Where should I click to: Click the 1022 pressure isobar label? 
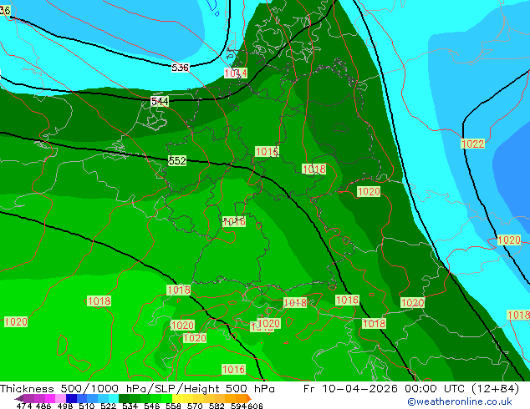tap(472, 144)
